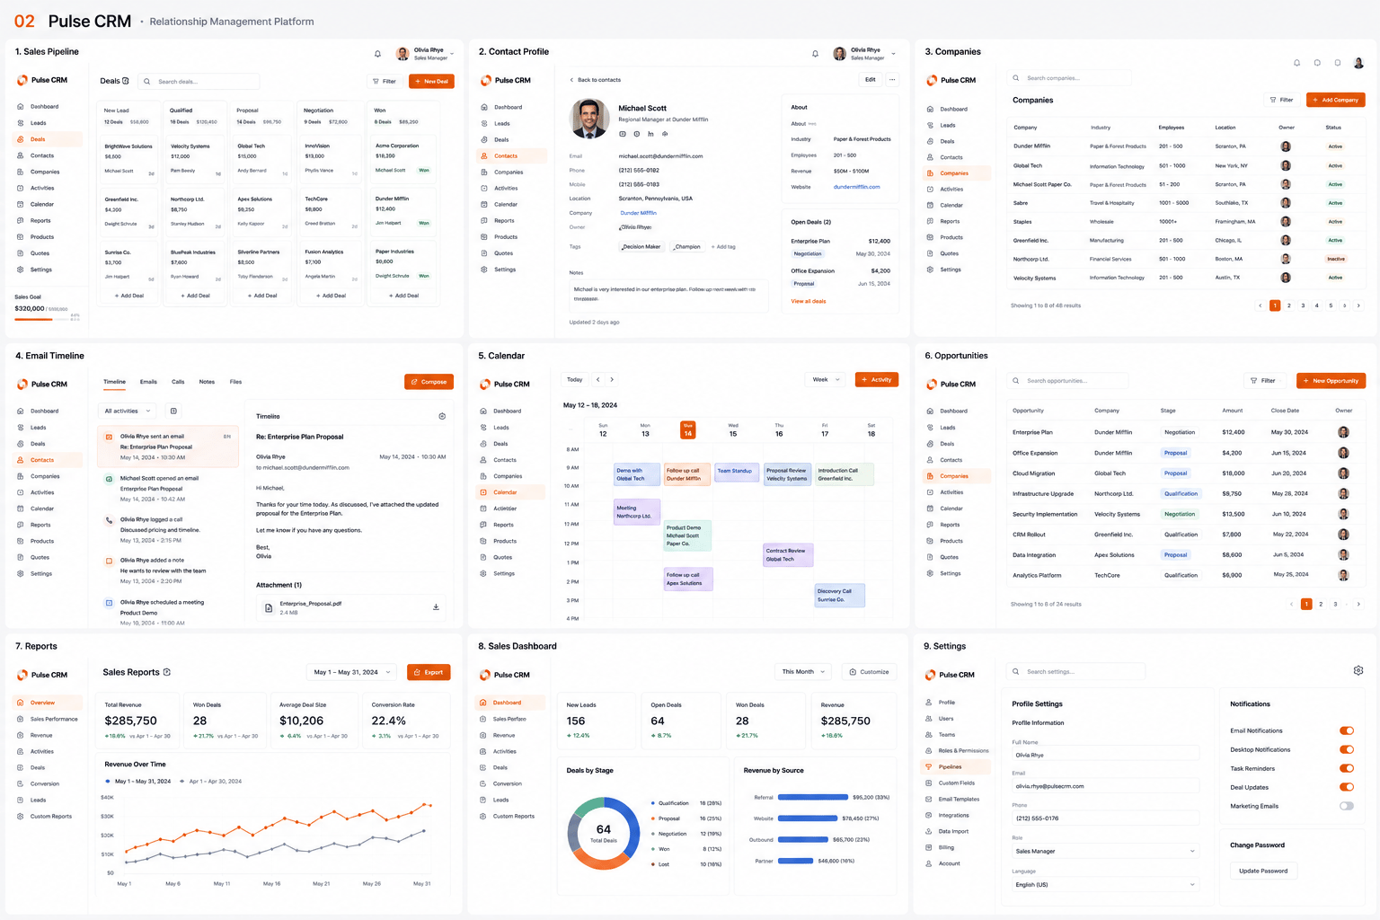Open Leads icon in Sales Pipeline sidebar

tap(21, 123)
